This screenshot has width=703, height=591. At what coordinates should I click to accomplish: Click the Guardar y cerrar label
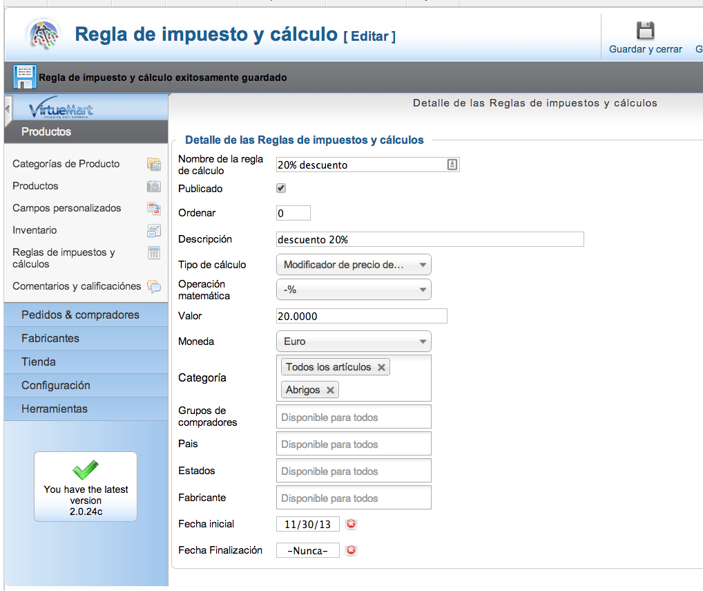tap(645, 49)
